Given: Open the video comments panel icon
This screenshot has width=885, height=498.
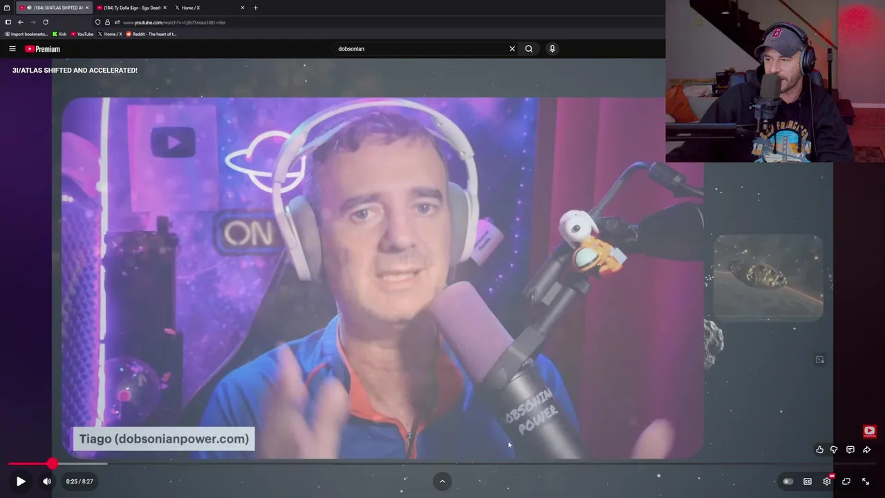Looking at the screenshot, I should click(x=850, y=450).
